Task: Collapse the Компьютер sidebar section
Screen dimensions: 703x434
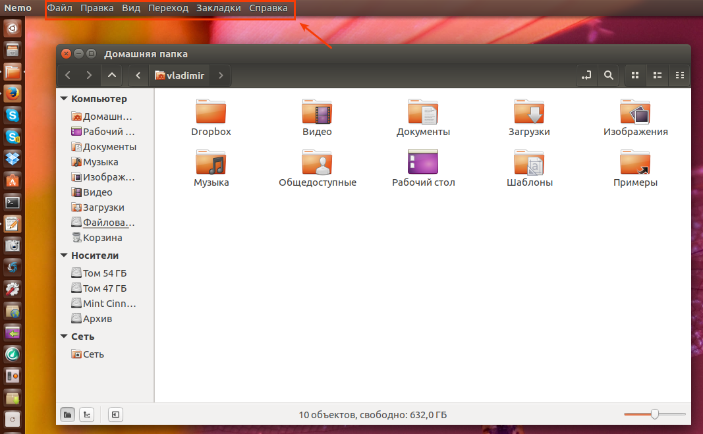Action: tap(64, 99)
